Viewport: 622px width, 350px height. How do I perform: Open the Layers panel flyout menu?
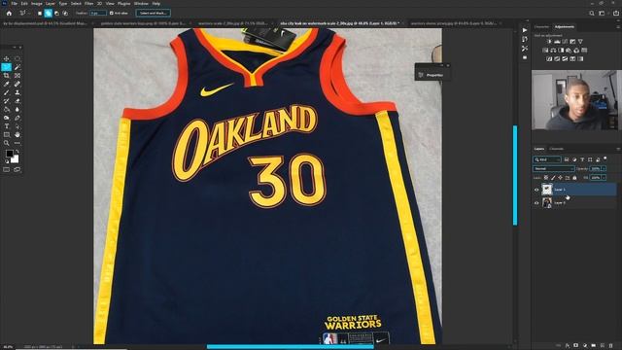(x=618, y=149)
